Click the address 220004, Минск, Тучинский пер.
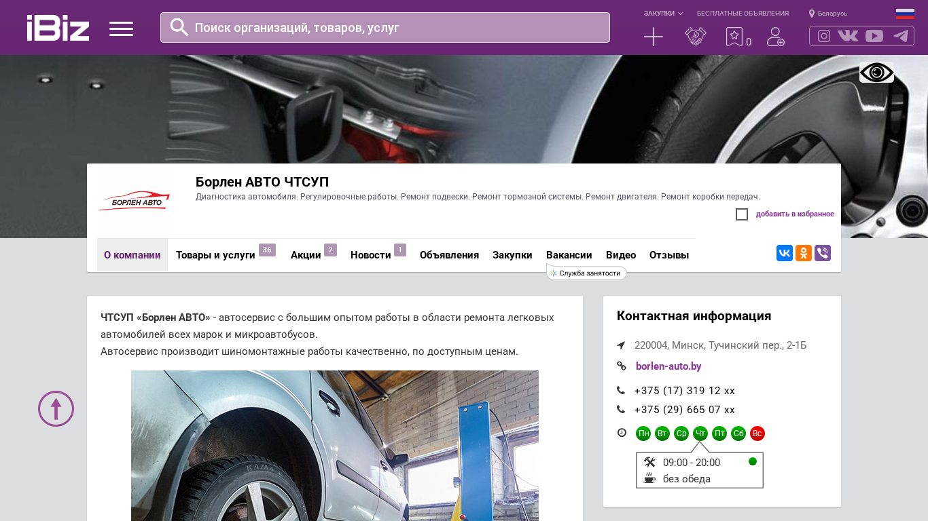Viewport: 928px width, 521px height. pyautogui.click(x=720, y=345)
